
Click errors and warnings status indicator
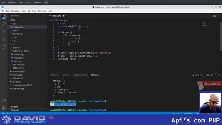pos(6,114)
